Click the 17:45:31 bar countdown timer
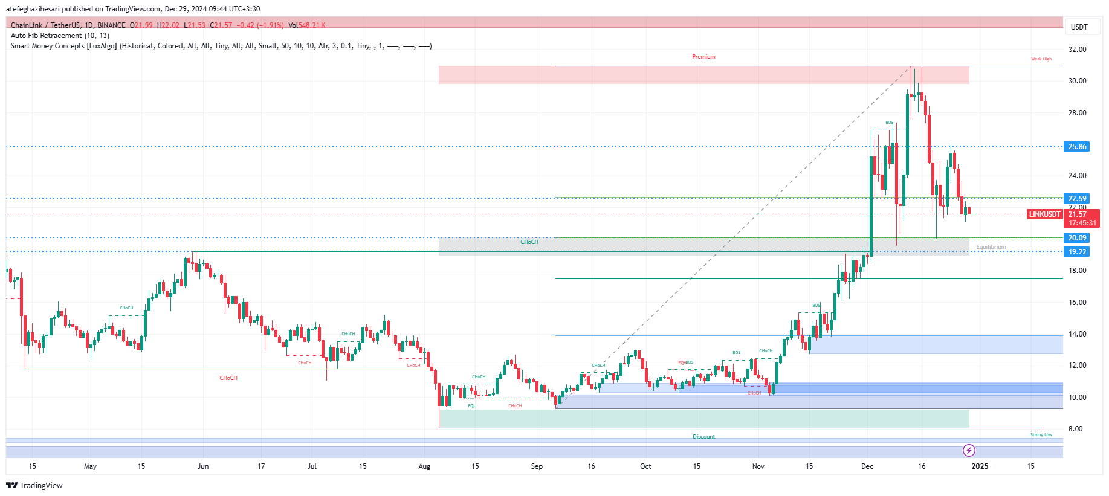Viewport: 1109px width, 496px height. (1082, 223)
